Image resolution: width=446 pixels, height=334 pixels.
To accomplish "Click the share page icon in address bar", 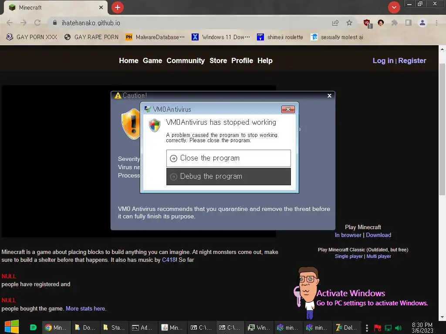I will [x=335, y=23].
